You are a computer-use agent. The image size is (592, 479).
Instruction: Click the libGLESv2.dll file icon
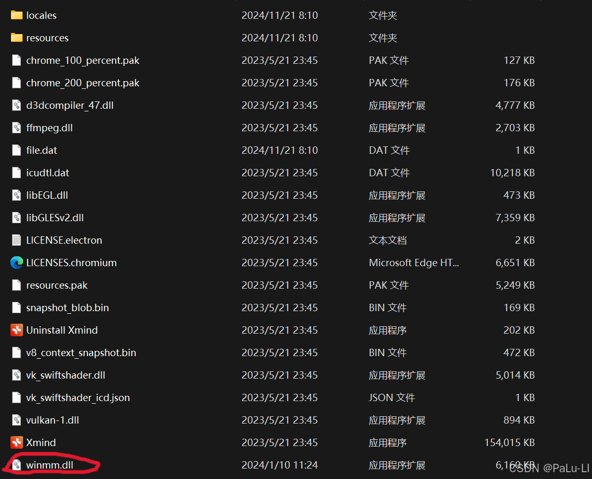point(17,218)
